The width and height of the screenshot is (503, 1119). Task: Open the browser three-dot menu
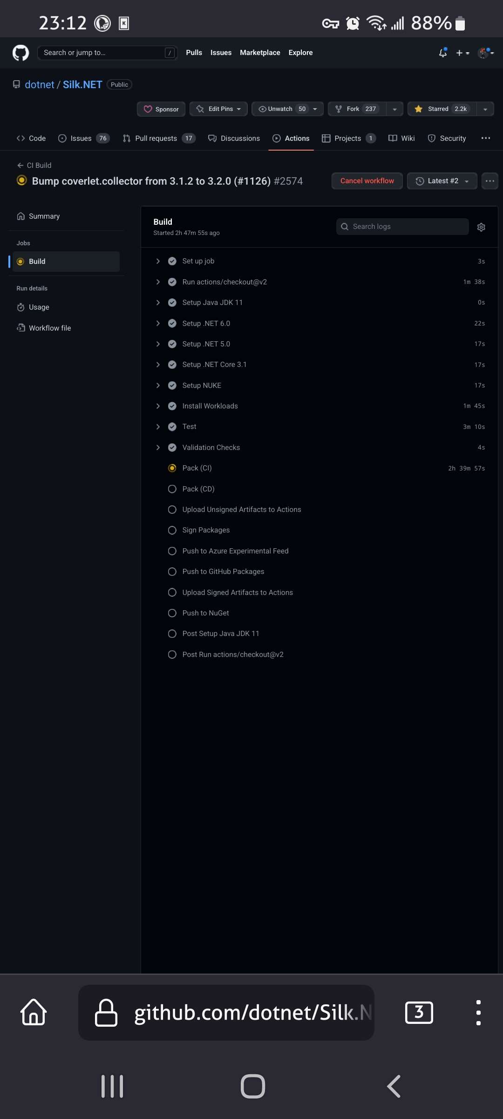478,1012
